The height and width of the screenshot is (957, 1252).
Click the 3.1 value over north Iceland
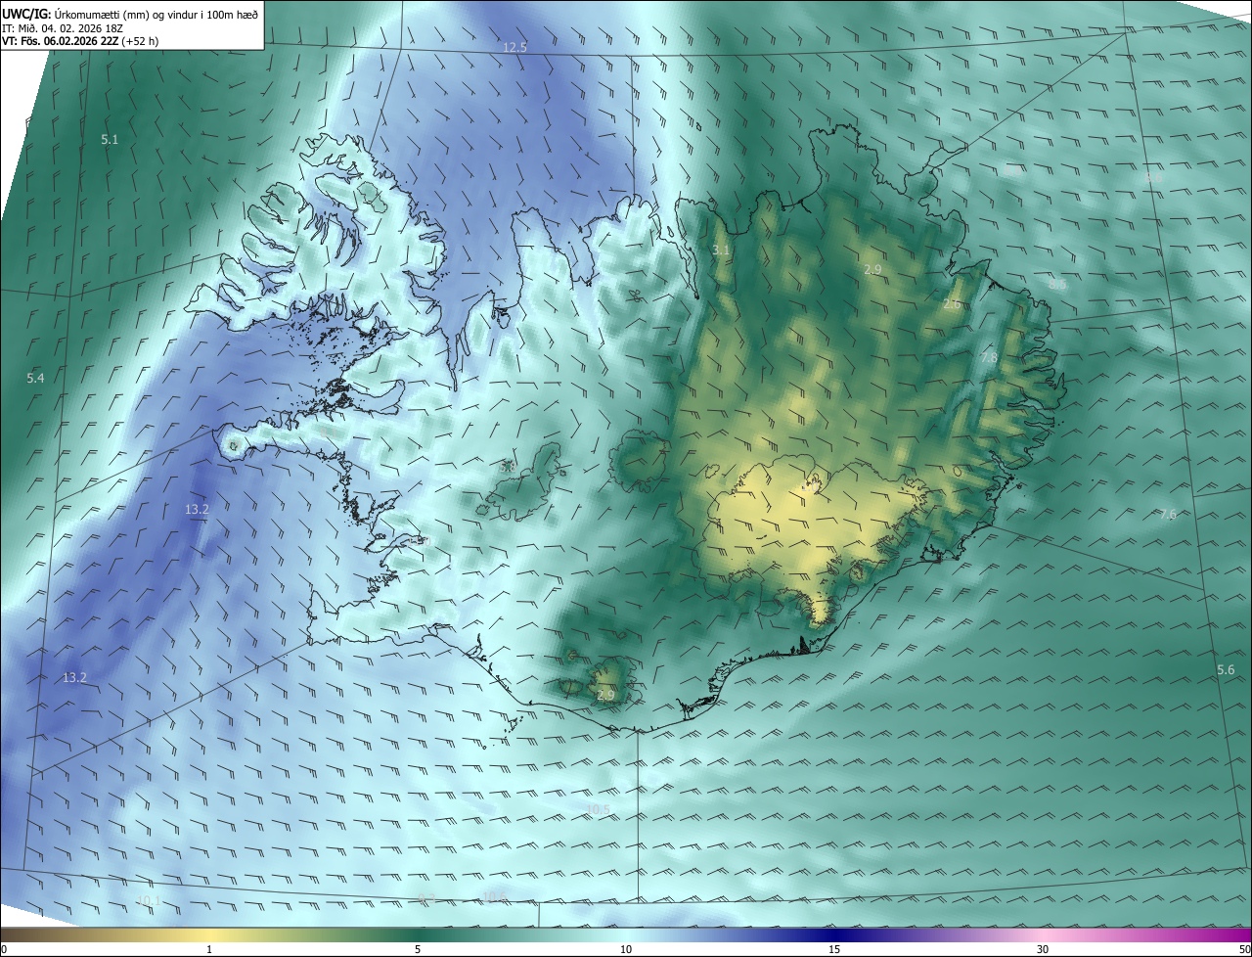[721, 251]
